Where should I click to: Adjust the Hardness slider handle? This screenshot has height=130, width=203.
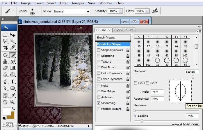tap(134, 111)
